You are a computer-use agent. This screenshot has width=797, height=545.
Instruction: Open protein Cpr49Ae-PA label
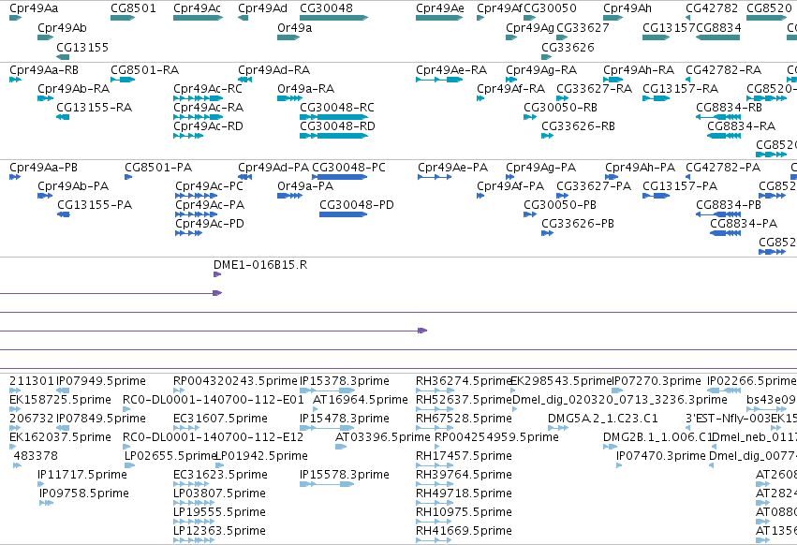point(453,168)
